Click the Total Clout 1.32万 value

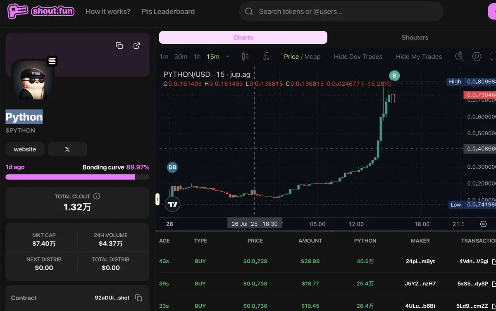click(77, 207)
